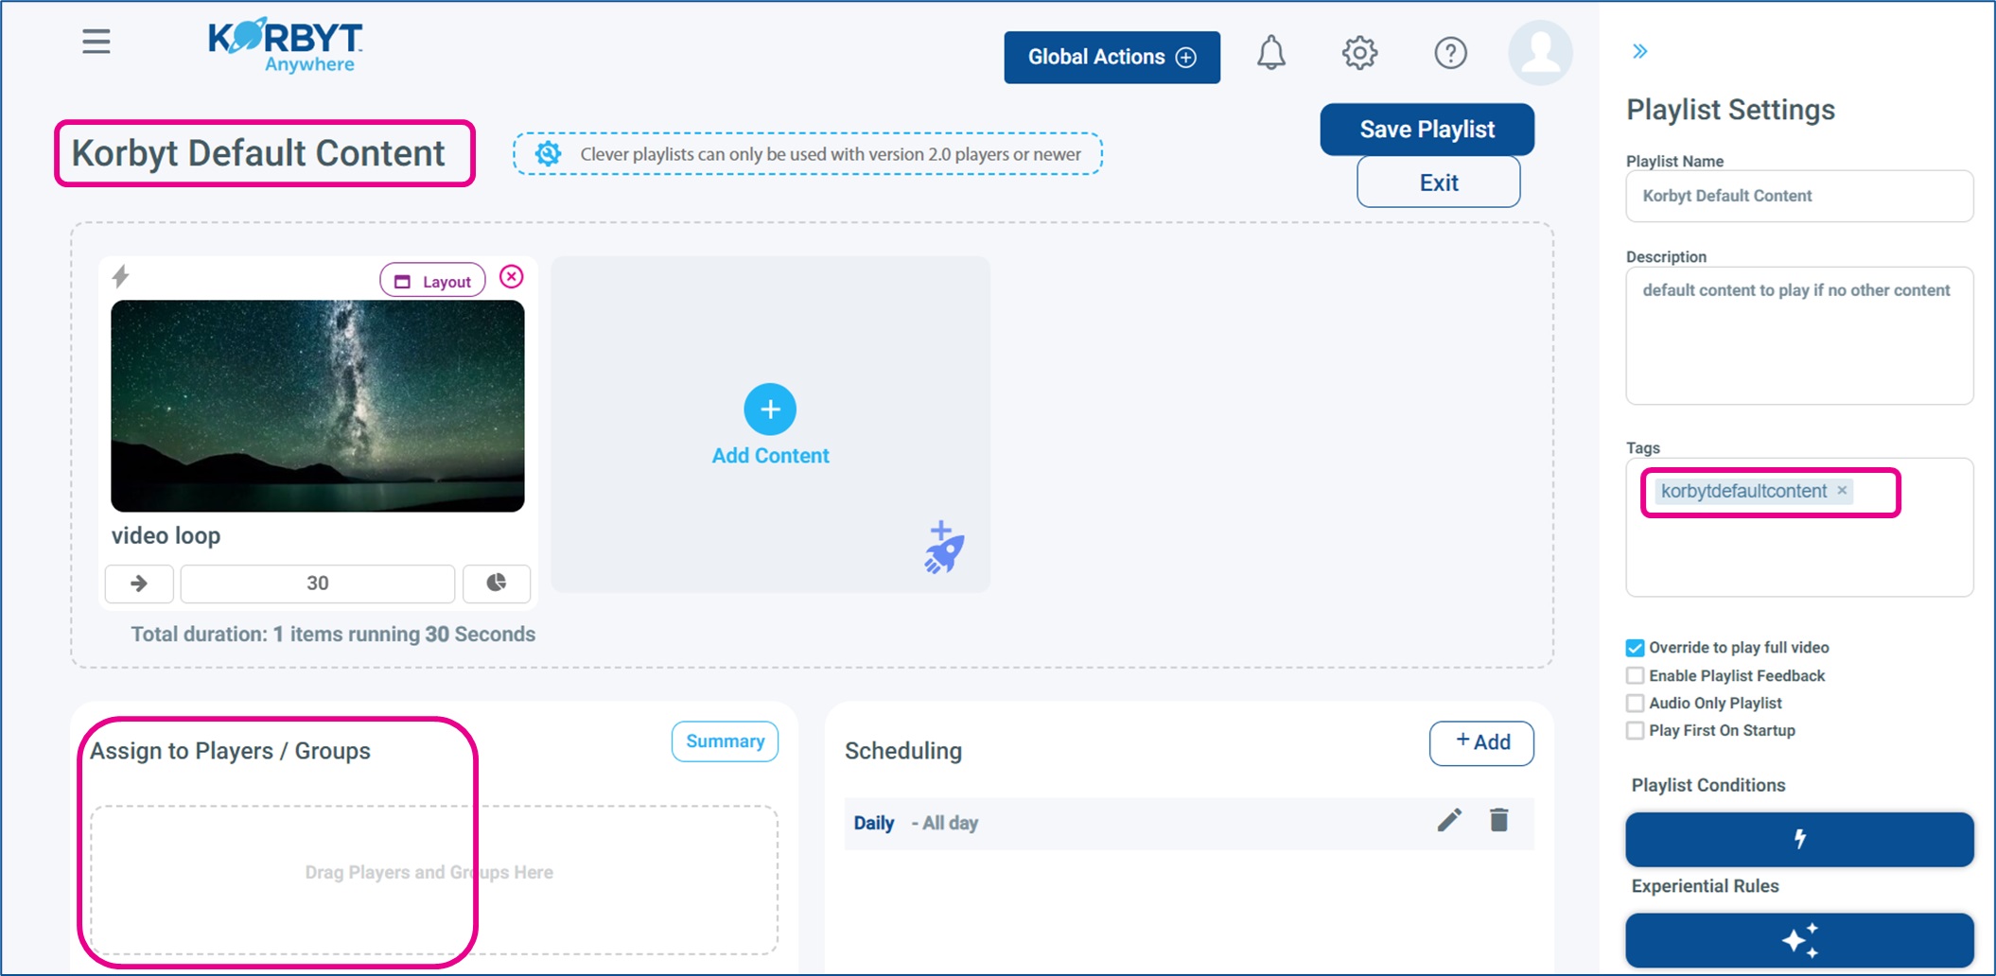Click the rocket quick-add icon
Image resolution: width=1996 pixels, height=976 pixels.
click(943, 548)
